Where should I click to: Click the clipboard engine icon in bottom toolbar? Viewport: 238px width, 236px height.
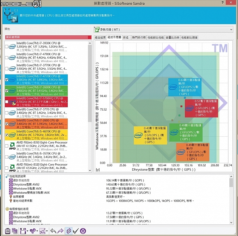tap(8, 231)
